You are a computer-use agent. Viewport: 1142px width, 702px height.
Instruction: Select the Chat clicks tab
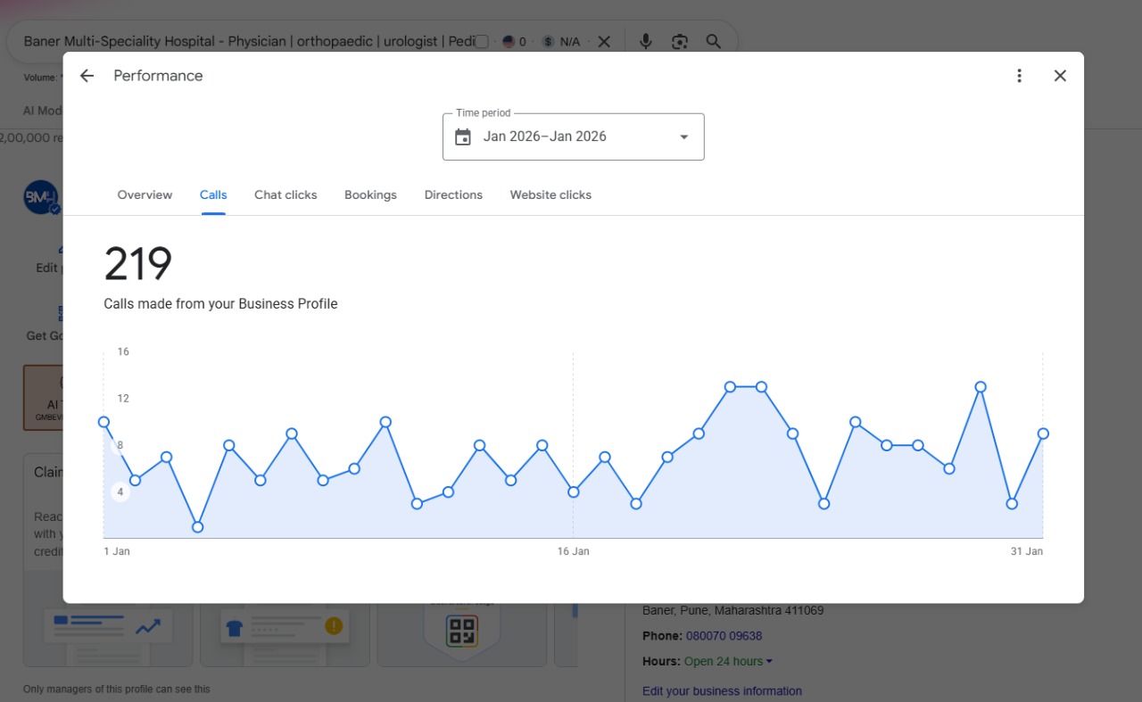point(285,194)
